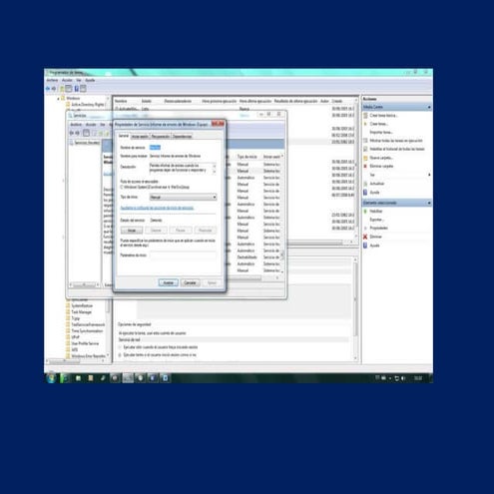The image size is (494, 494).
Task: Select the 'General' tab
Action: 124,136
